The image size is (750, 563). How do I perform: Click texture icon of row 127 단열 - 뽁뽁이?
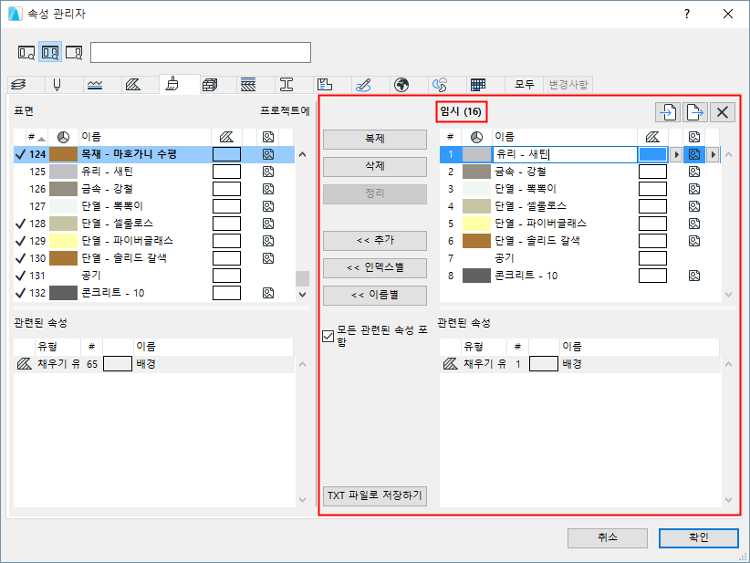(x=268, y=206)
